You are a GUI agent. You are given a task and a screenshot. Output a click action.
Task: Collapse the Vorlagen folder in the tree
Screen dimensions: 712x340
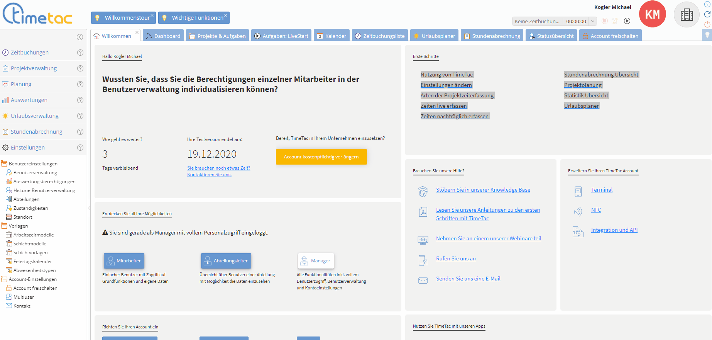click(x=5, y=226)
